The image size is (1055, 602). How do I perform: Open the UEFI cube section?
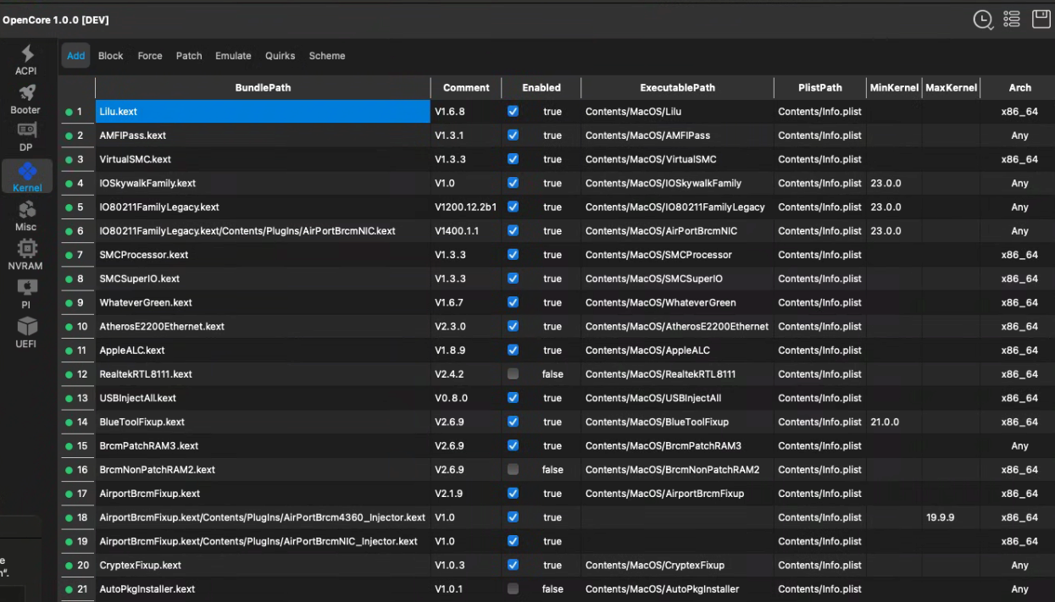click(26, 332)
